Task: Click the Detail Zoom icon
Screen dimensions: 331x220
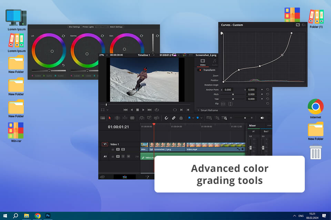Action: tap(217, 118)
